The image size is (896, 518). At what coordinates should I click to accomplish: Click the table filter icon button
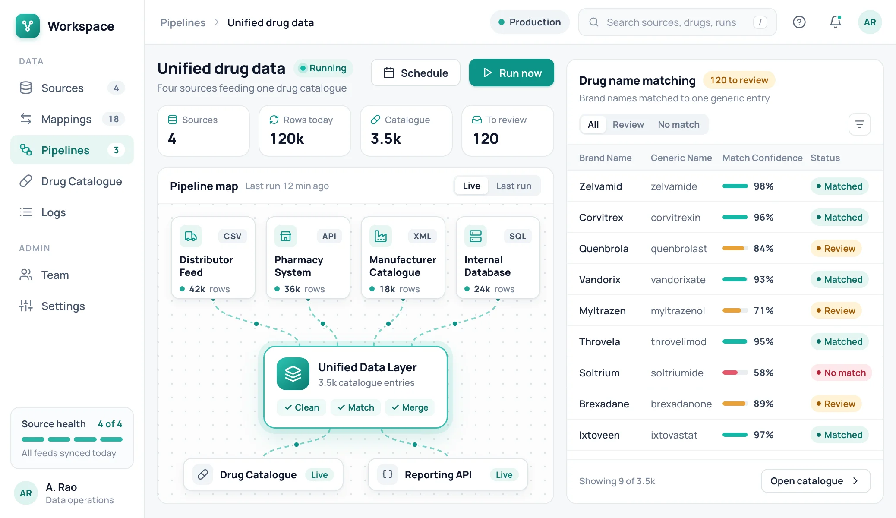tap(859, 124)
